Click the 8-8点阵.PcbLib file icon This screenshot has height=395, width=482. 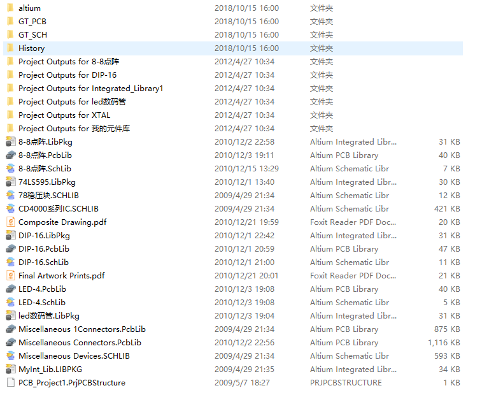(x=10, y=155)
